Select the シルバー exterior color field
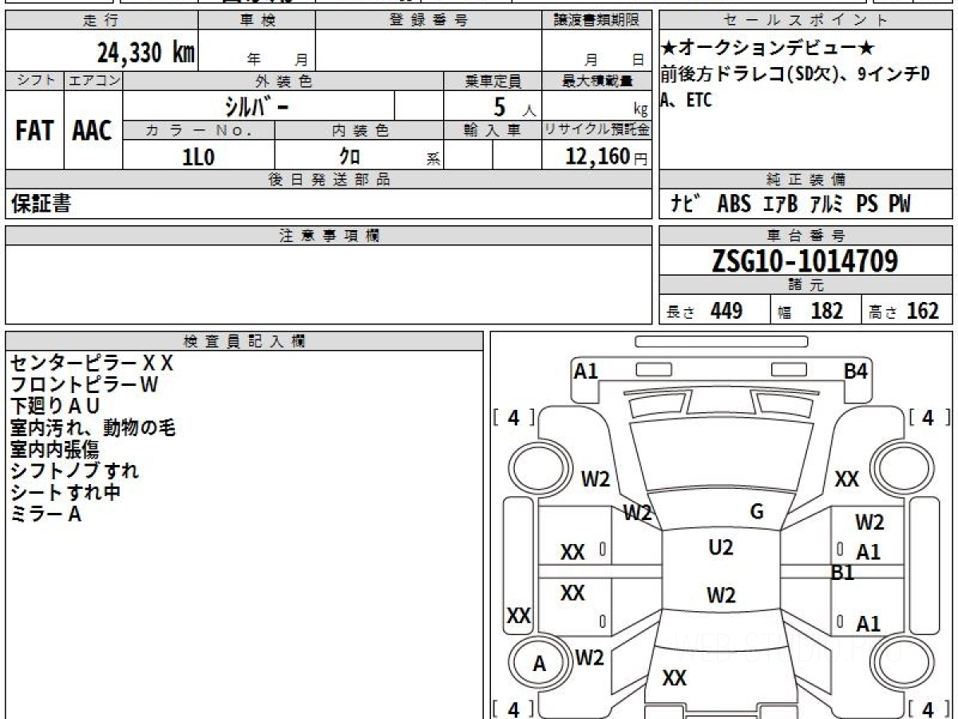 click(x=256, y=105)
